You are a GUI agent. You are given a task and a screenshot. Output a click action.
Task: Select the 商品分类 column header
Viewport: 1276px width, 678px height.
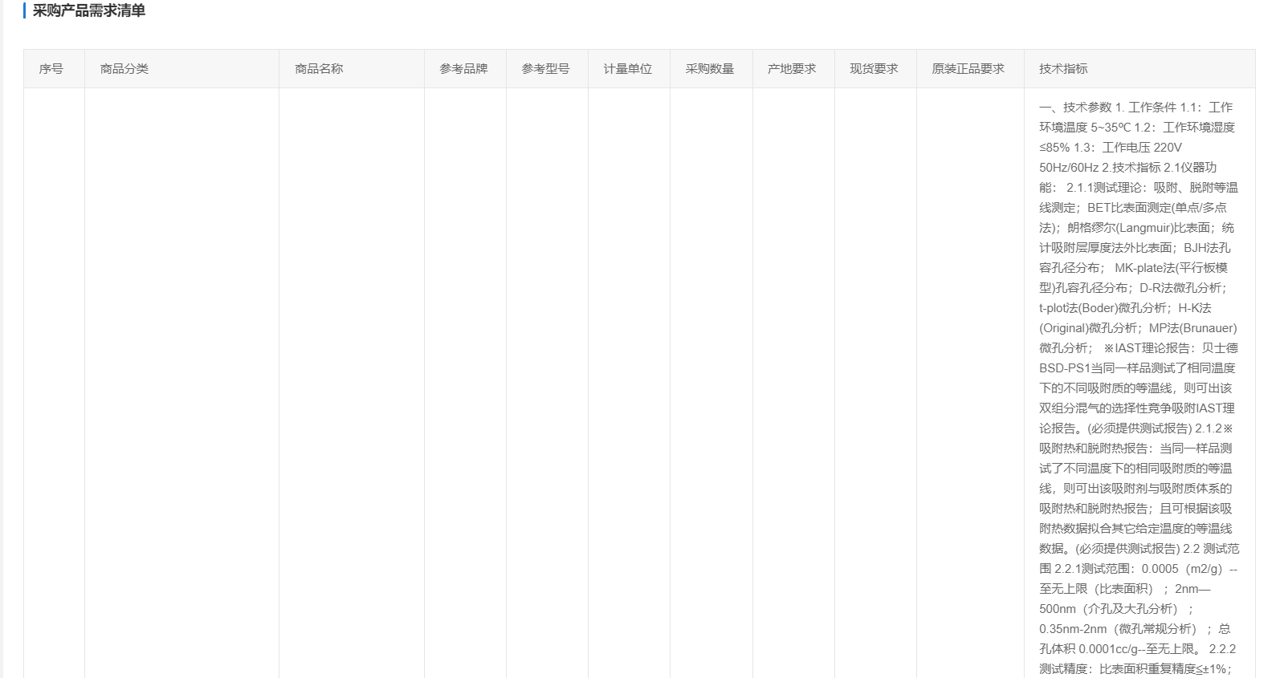[x=124, y=69]
